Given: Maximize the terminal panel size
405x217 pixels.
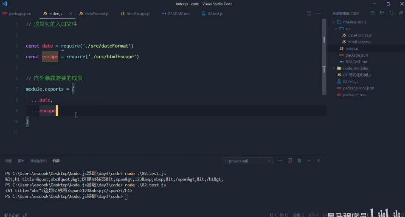Looking at the screenshot, I should click(x=309, y=161).
